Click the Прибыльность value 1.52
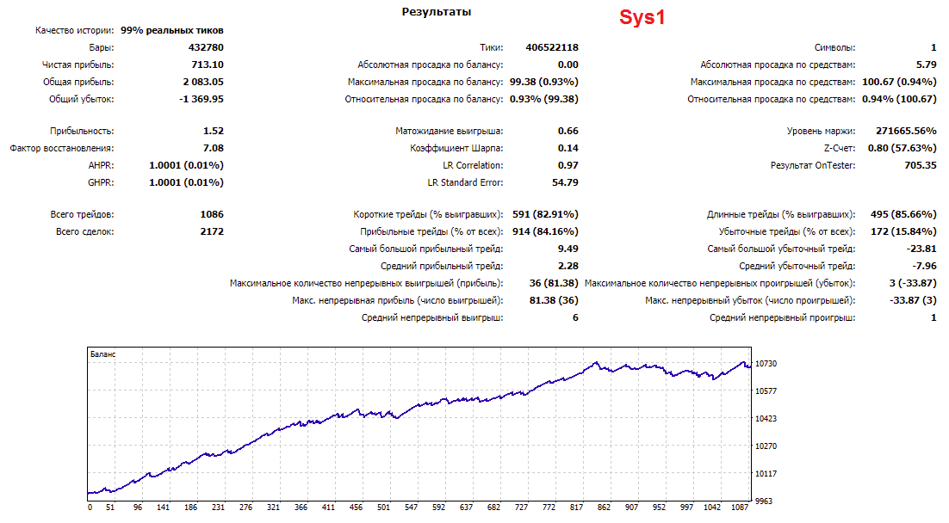Viewport: 949px width, 523px height. (214, 131)
